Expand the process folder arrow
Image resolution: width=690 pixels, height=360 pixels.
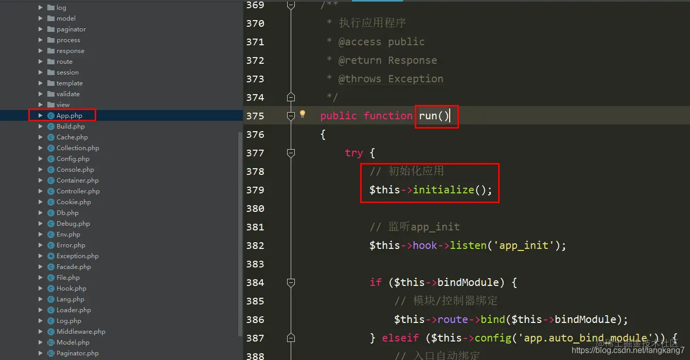tap(41, 40)
